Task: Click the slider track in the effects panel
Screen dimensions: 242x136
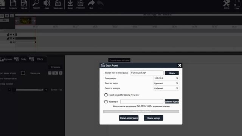Action: [29, 90]
